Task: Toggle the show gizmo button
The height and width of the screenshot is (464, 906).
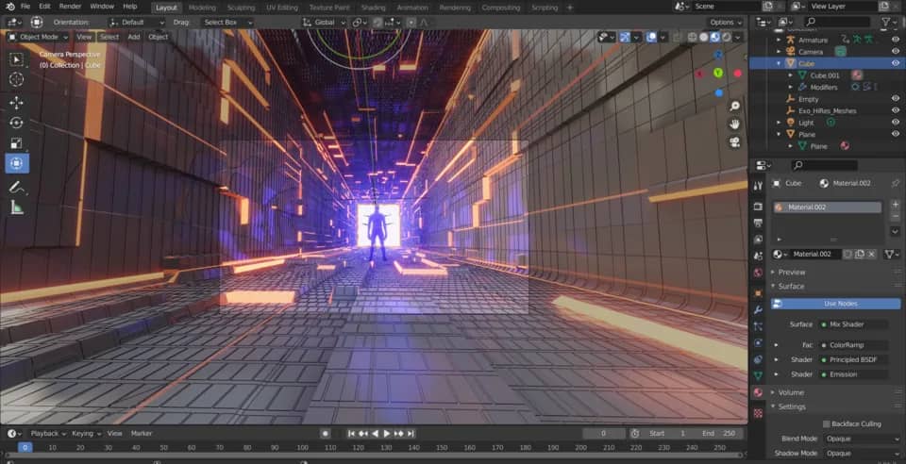Action: click(625, 37)
